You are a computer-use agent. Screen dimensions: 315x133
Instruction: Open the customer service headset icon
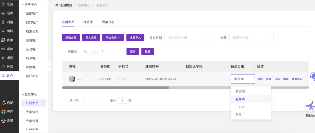(x=312, y=76)
